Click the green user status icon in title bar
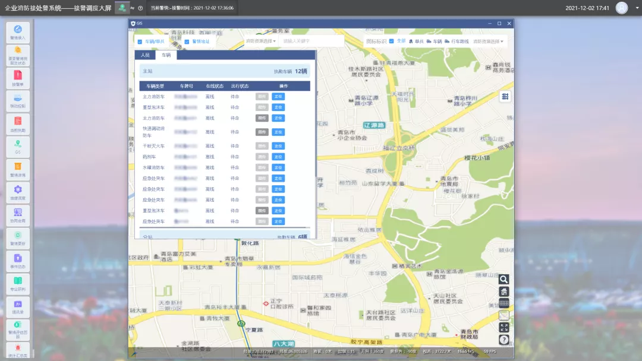642x361 pixels. 122,8
